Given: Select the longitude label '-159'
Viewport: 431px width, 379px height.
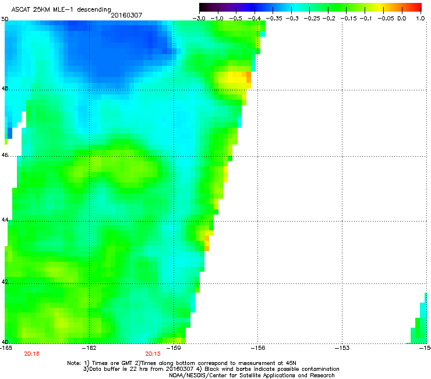Looking at the screenshot, I should pos(174,348).
